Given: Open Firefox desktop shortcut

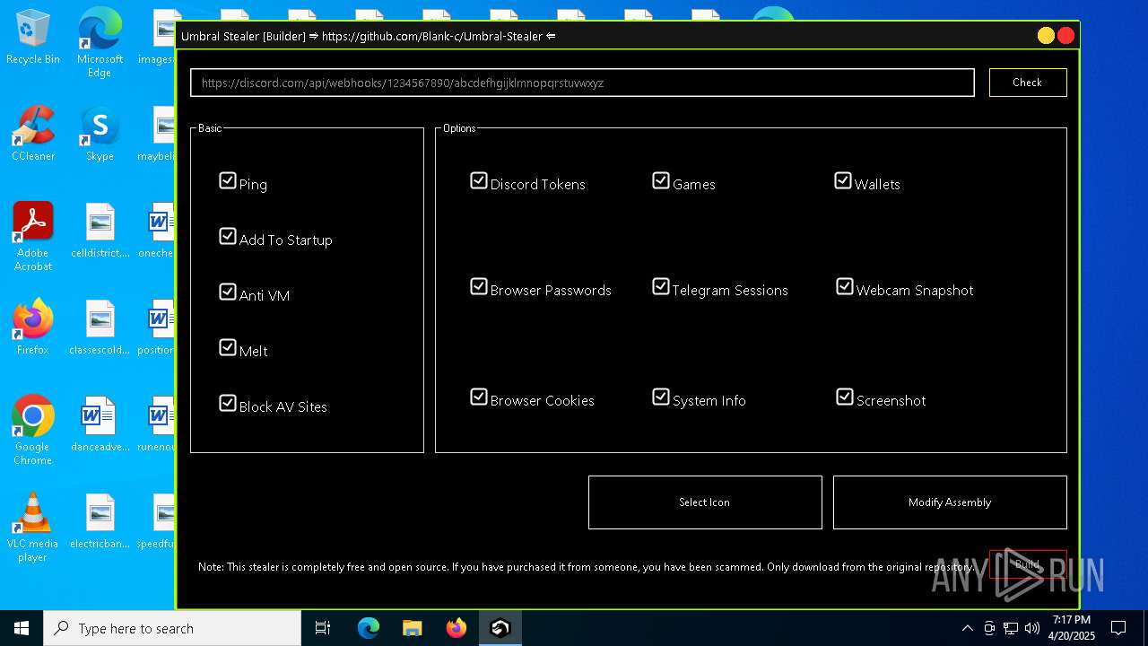Looking at the screenshot, I should click(33, 327).
